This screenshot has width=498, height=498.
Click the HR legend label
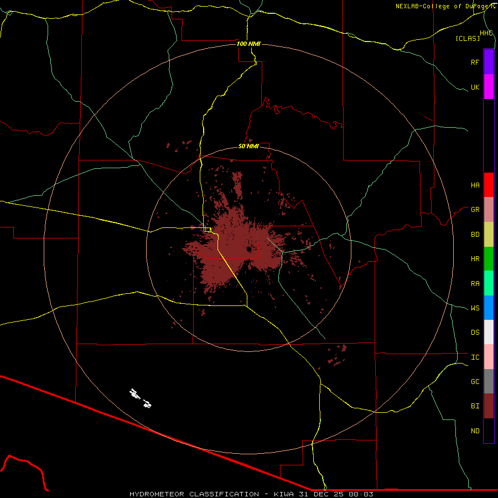click(475, 259)
